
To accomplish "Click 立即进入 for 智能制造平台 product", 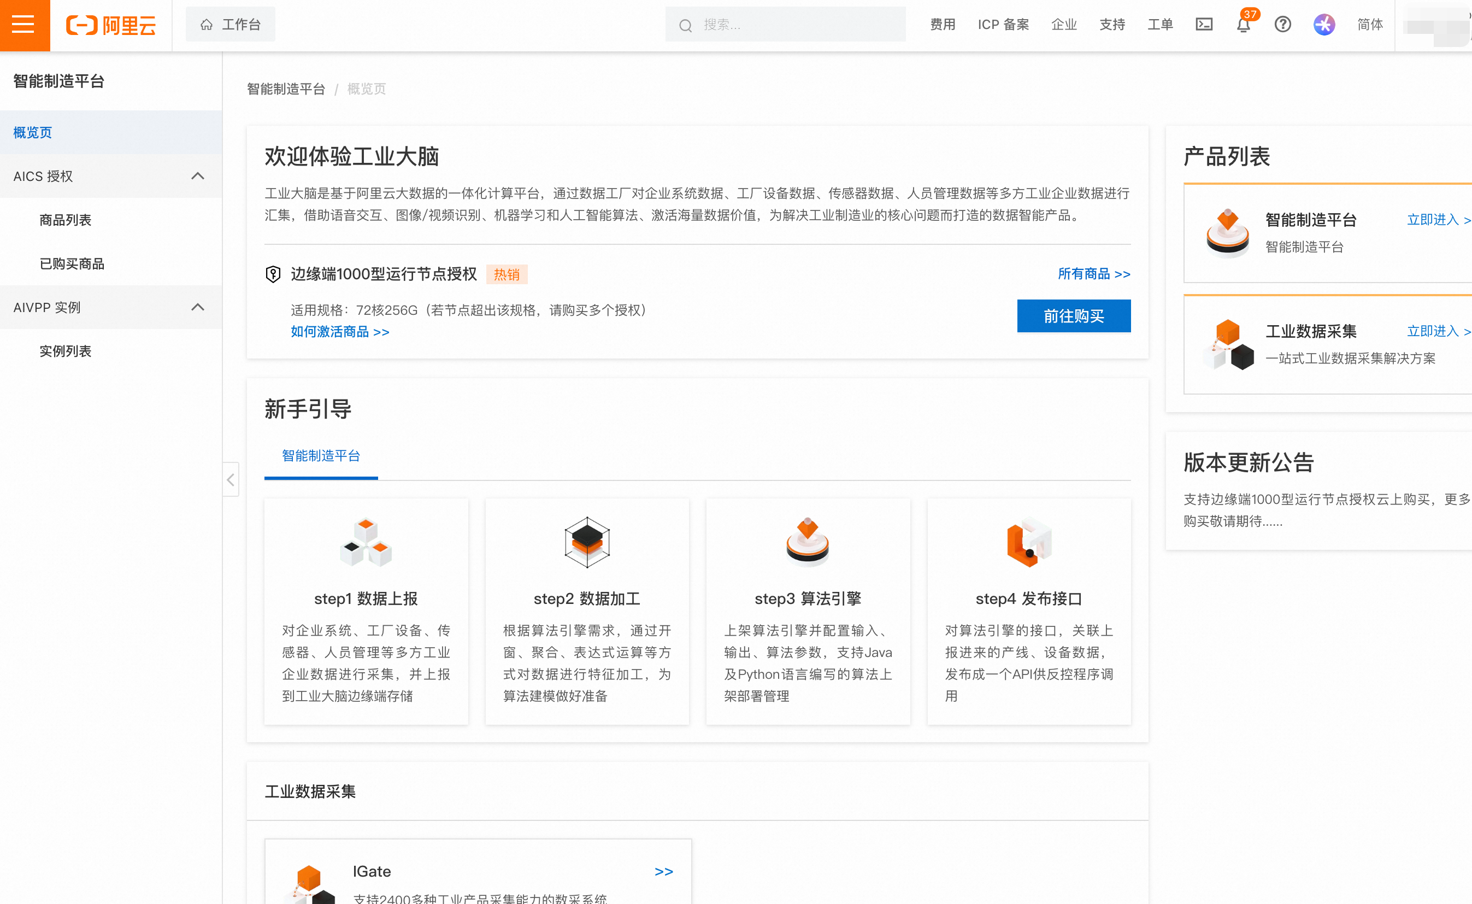I will (1439, 219).
